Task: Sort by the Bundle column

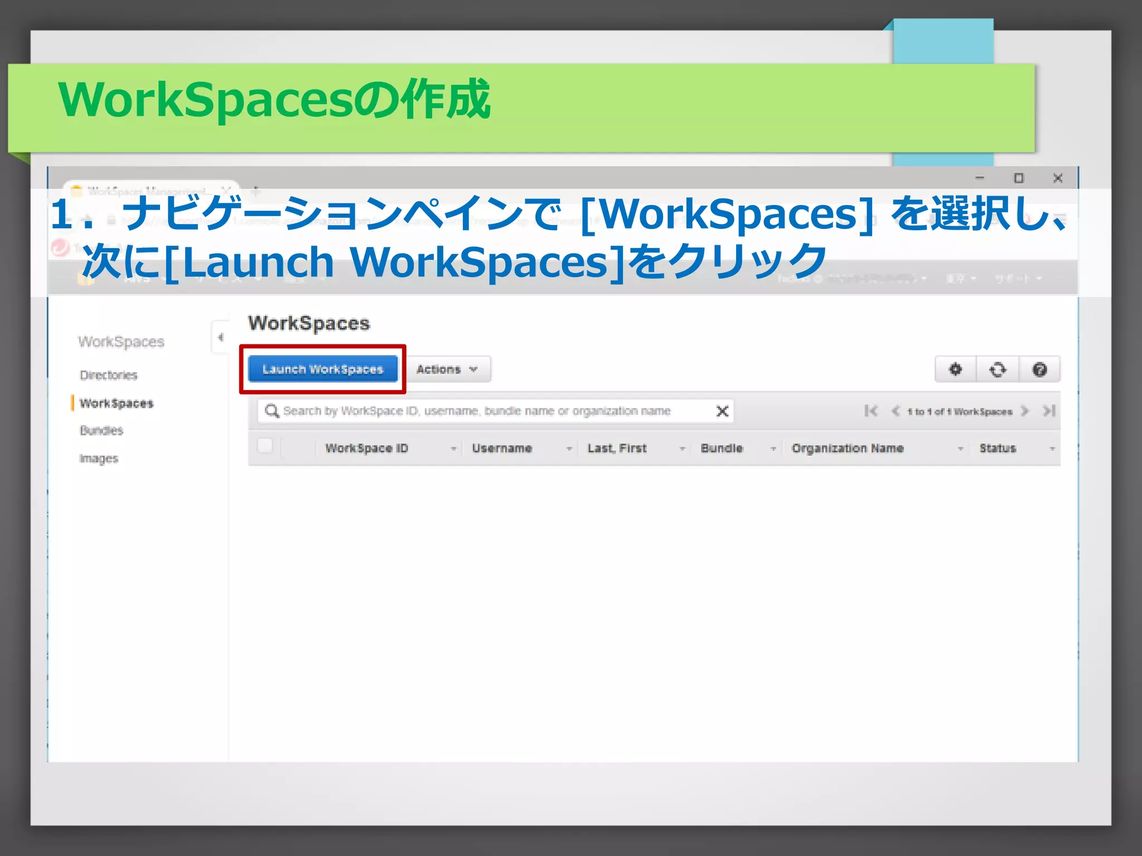Action: pos(722,448)
